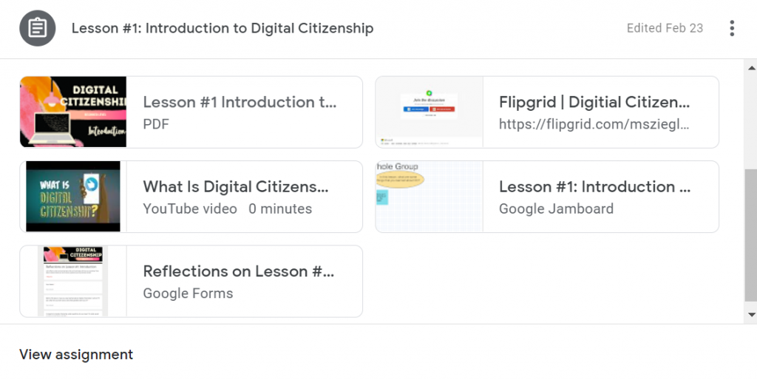
Task: Click the scrollbar down arrow
Action: (x=751, y=315)
